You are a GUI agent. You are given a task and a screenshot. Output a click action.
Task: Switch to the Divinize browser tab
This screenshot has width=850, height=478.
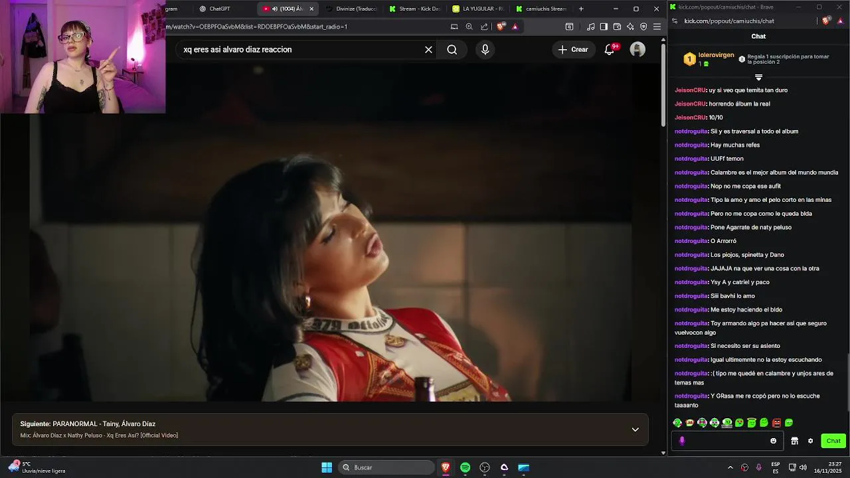tap(351, 9)
